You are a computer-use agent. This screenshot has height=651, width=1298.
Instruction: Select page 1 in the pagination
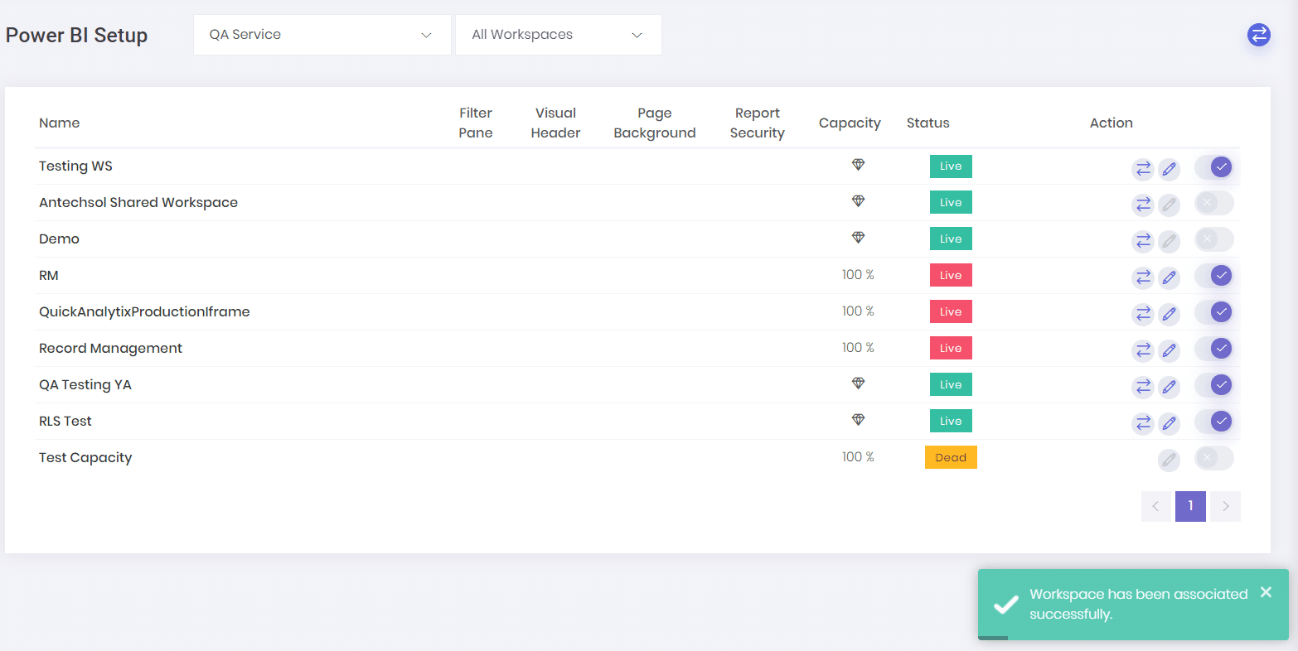(x=1190, y=506)
